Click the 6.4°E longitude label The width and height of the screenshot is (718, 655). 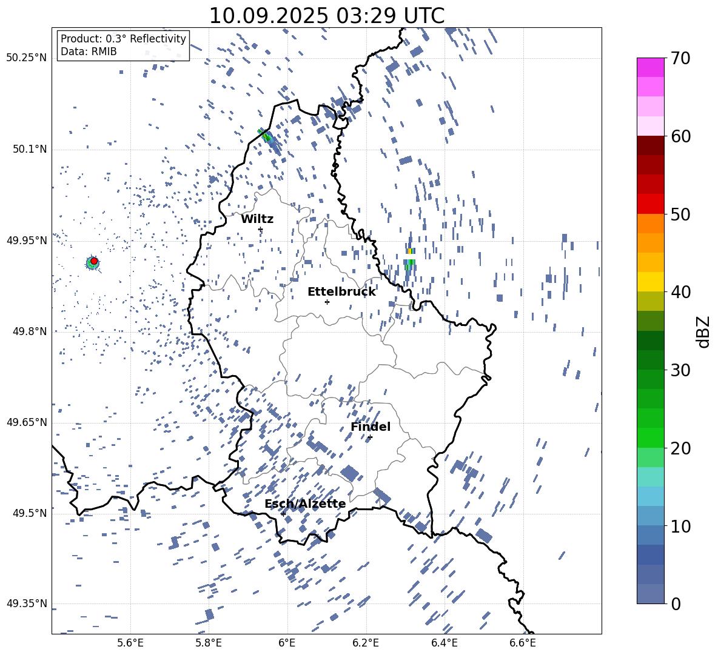coord(444,643)
